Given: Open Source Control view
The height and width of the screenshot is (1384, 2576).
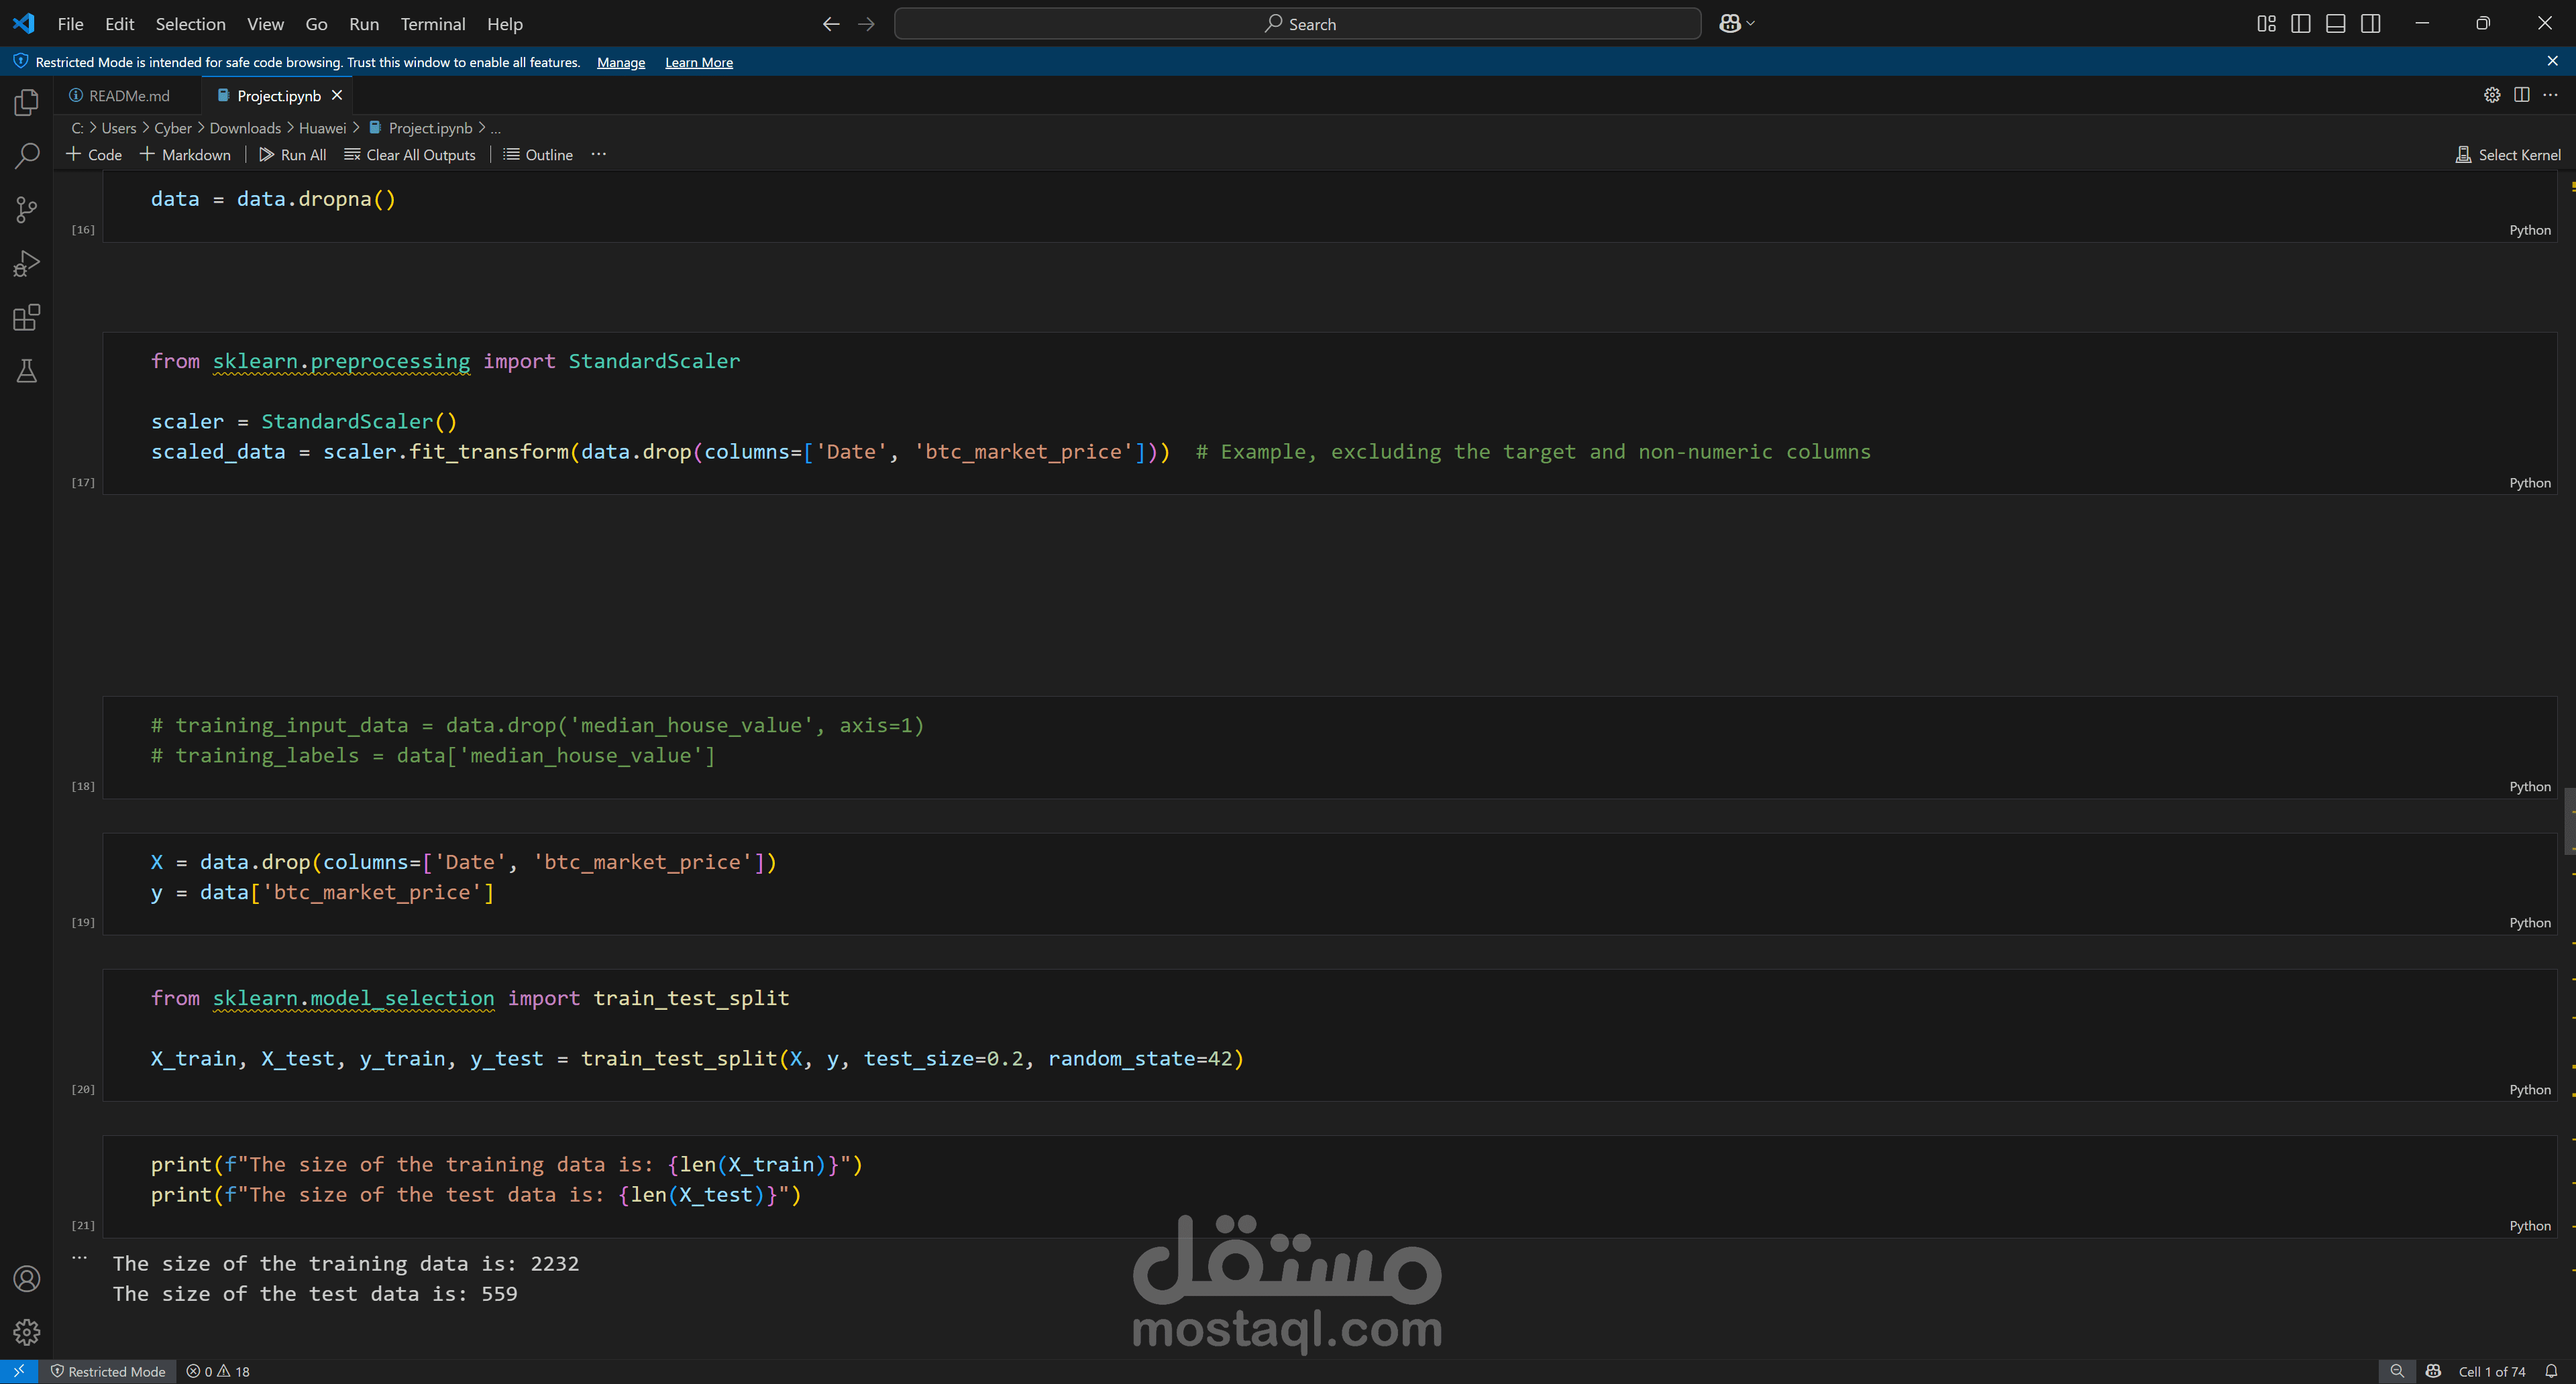Looking at the screenshot, I should (27, 210).
